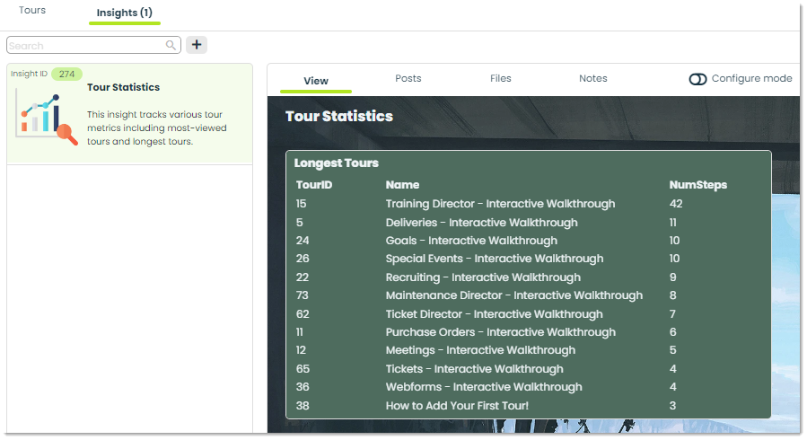The height and width of the screenshot is (440, 807).
Task: Select Ticket Director - Interactive Walkthrough row
Action: [x=528, y=314]
